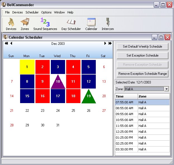Select blue day 12 on calendar
The width and height of the screenshot is (174, 165).
(x=89, y=82)
